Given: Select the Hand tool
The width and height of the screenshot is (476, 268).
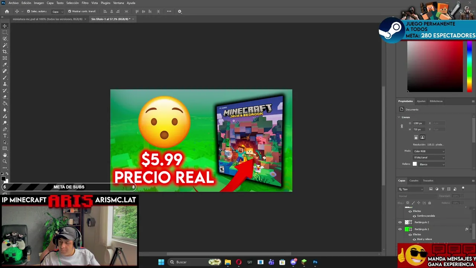Looking at the screenshot, I should [x=5, y=155].
